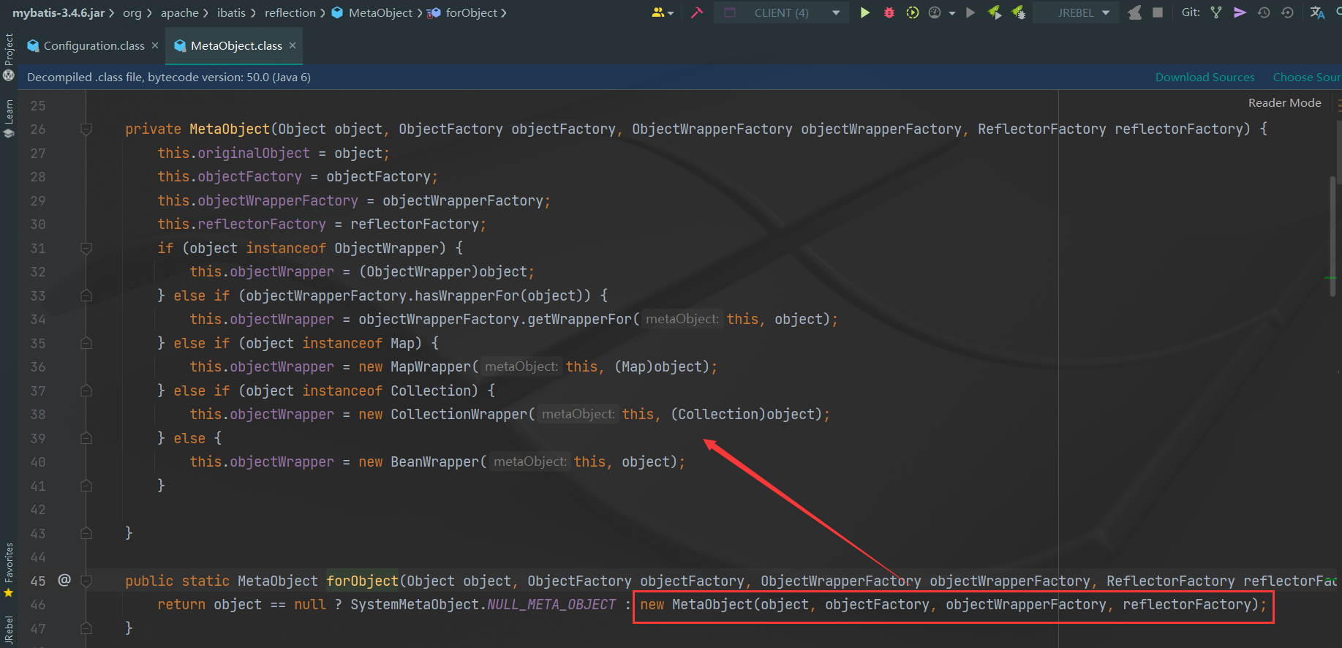Screen dimensions: 1342x648
Task: Toggle Reader Mode in editor
Action: 1284,102
